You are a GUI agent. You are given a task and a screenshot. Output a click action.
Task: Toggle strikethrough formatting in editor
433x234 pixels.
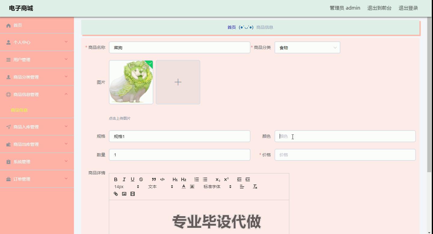(141, 179)
